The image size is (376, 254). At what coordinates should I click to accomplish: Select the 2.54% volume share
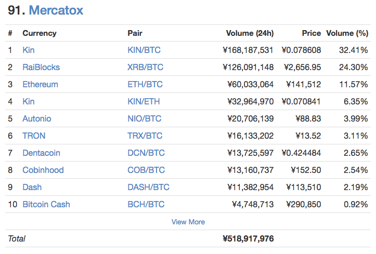pyautogui.click(x=356, y=170)
